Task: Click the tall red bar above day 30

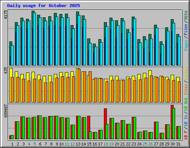Action: point(171,122)
